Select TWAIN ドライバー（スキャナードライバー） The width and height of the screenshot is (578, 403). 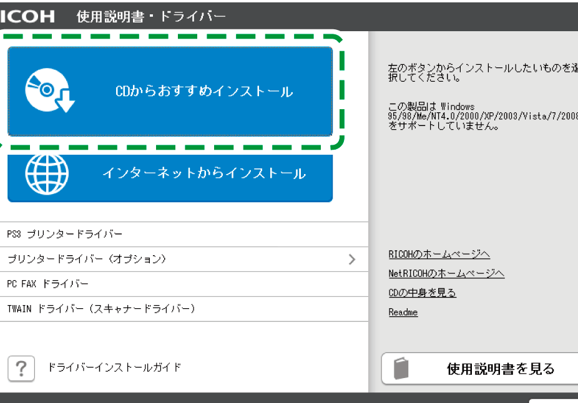[x=101, y=309]
